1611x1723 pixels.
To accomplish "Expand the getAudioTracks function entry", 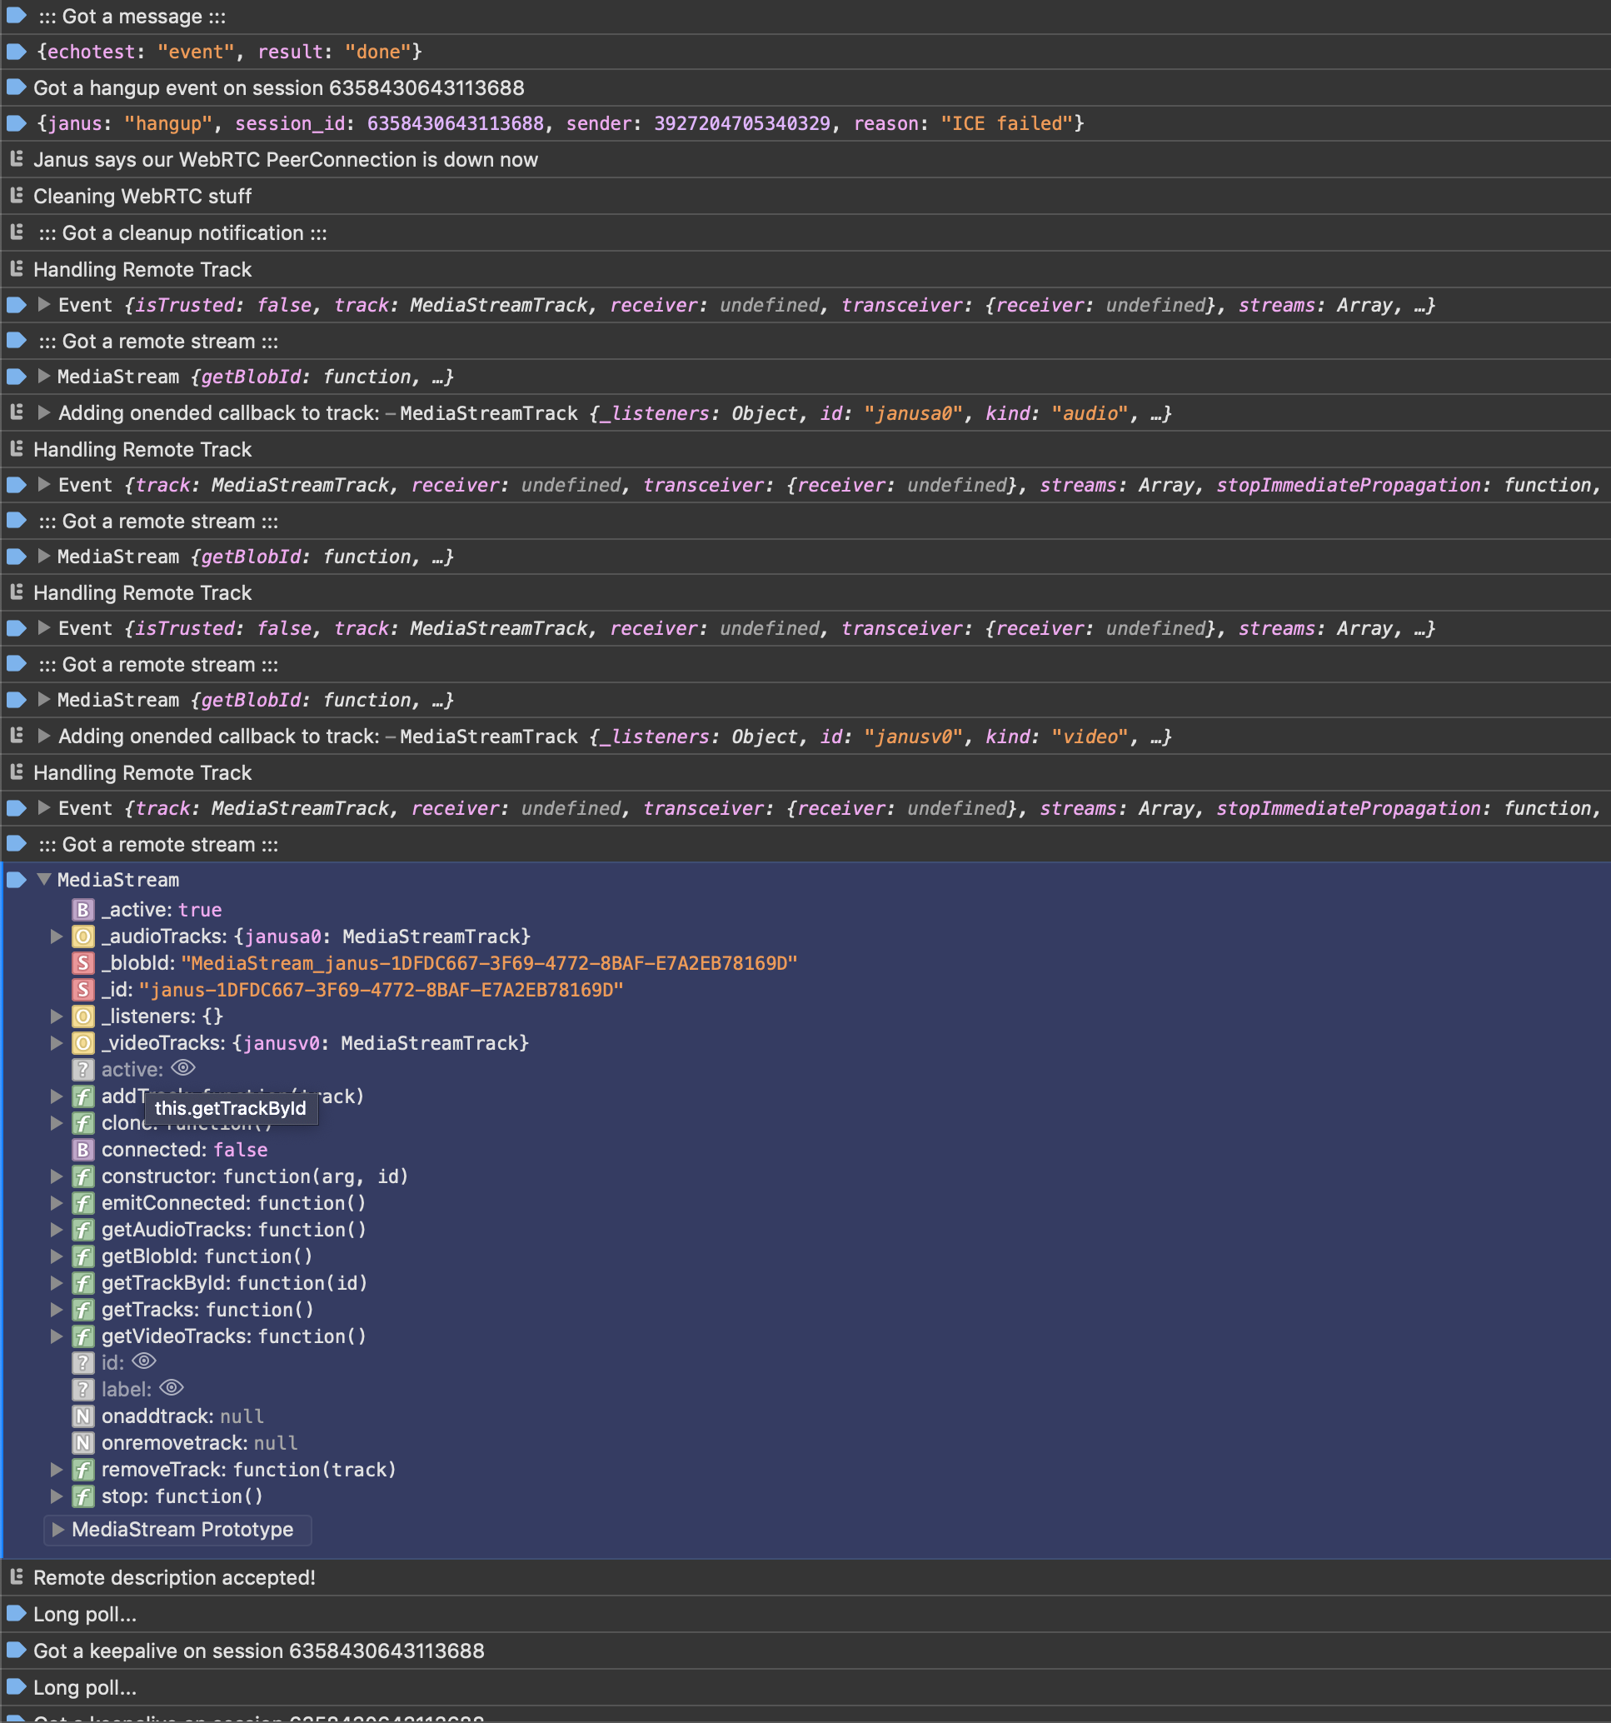I will (x=57, y=1230).
